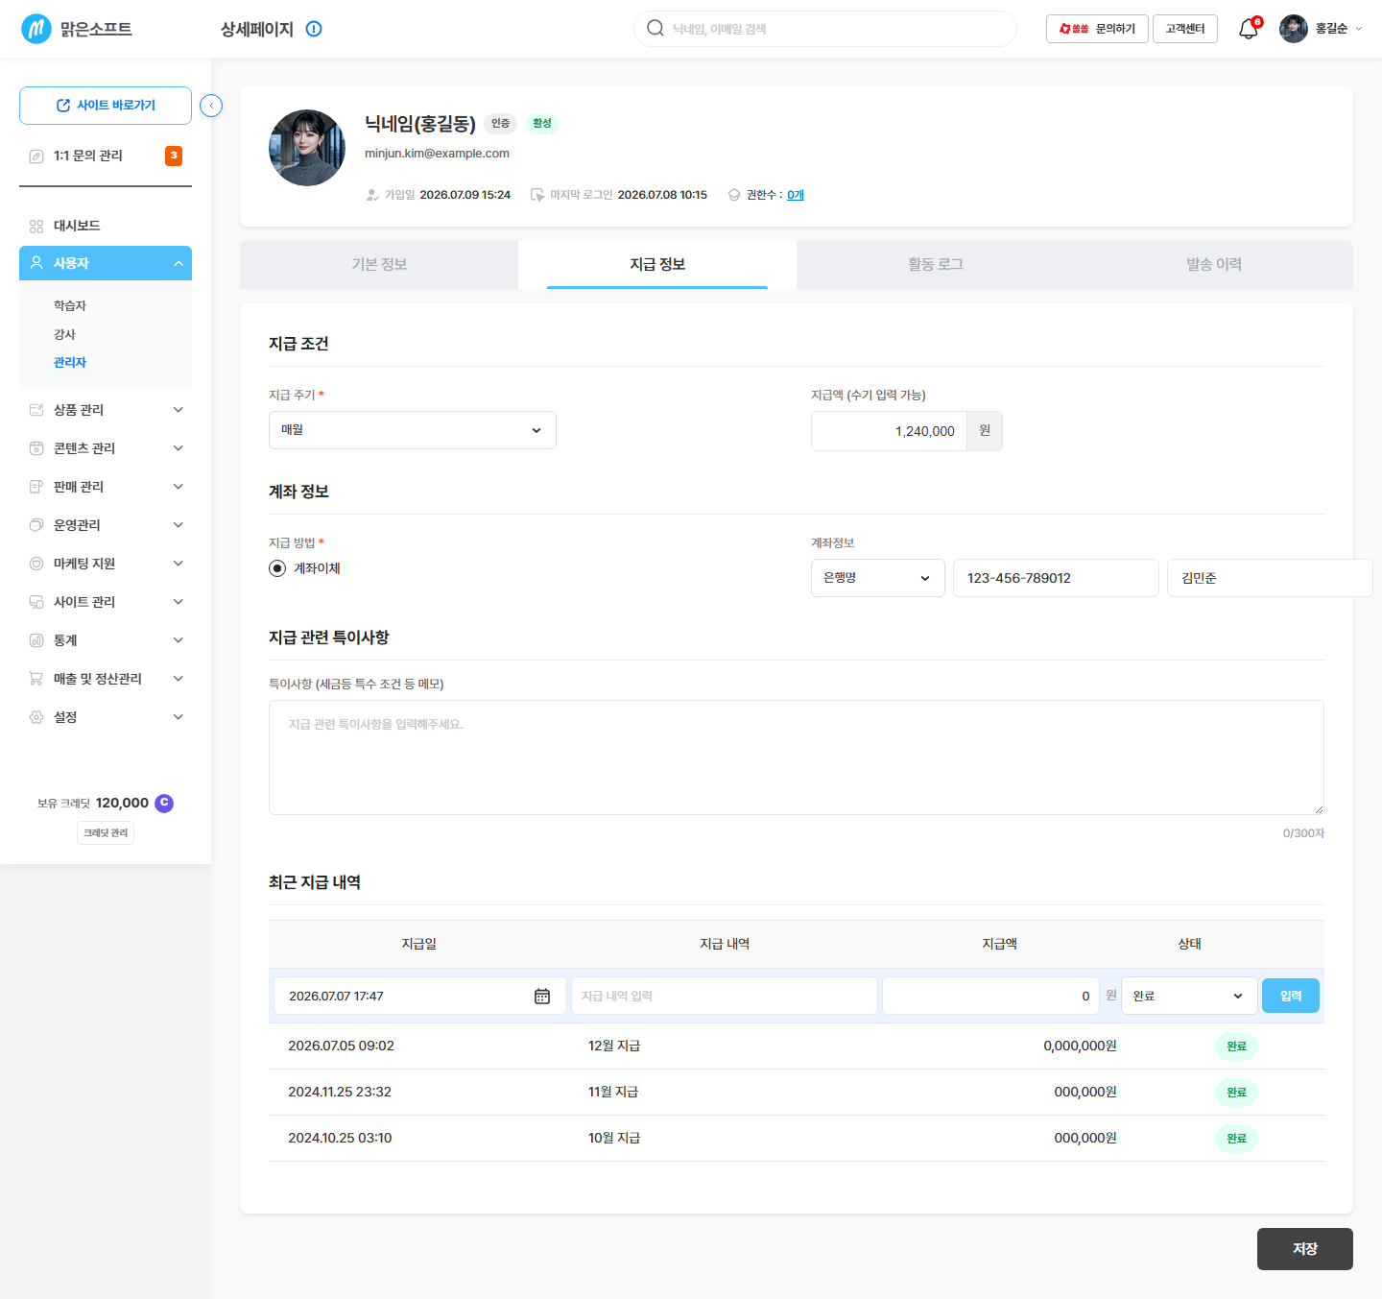Click the 특이사항 memo textarea
The image size is (1382, 1299).
(x=797, y=758)
